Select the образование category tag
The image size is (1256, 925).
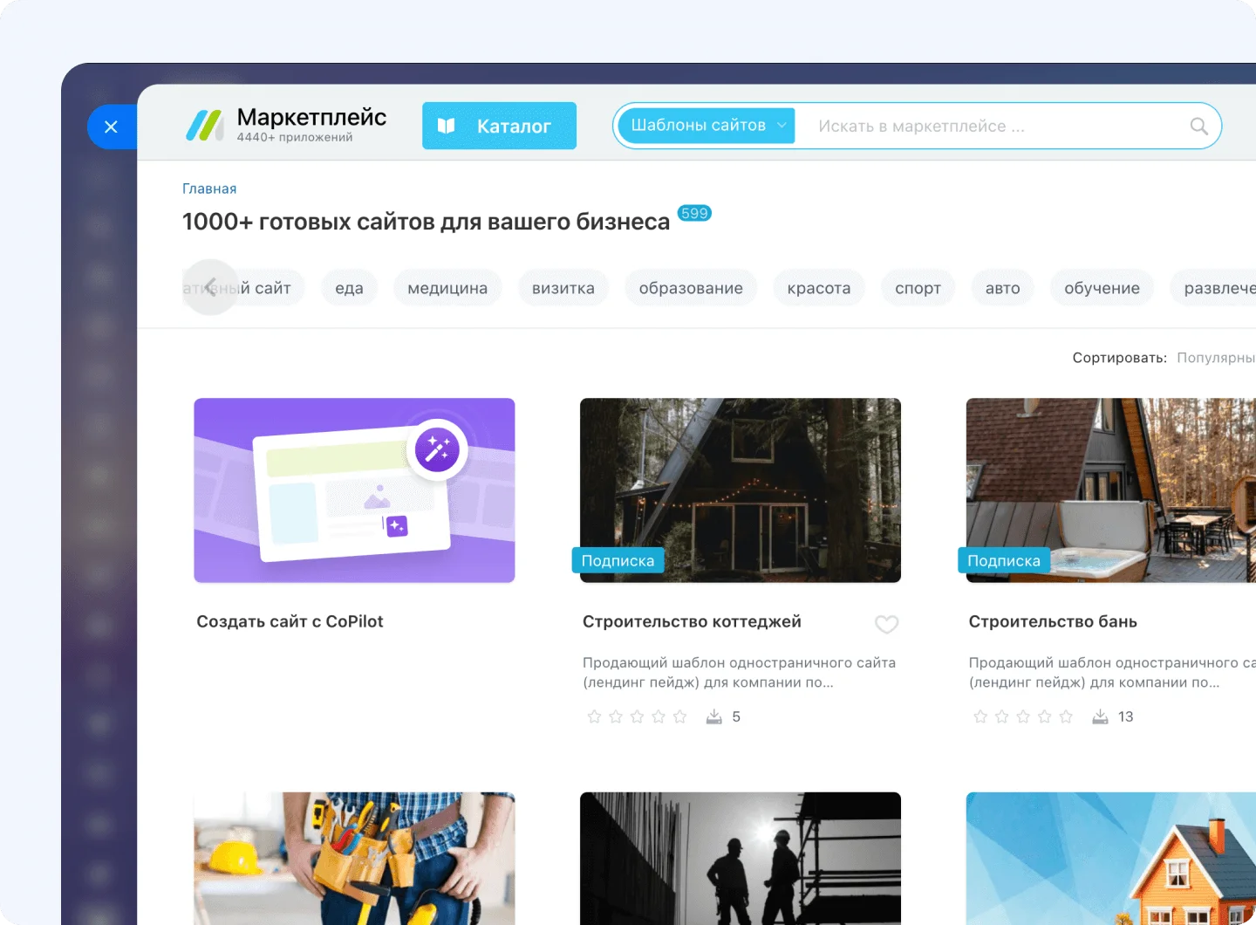coord(690,288)
